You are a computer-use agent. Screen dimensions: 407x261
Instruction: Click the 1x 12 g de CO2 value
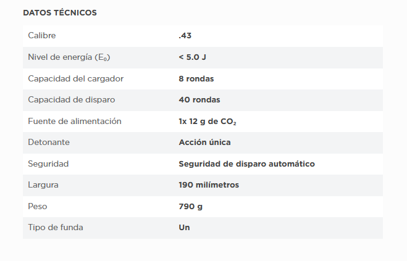point(207,122)
